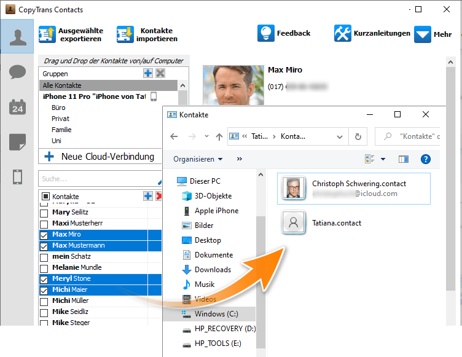
Task: Click Neue Cloud-Verbindung
Action: click(x=100, y=156)
